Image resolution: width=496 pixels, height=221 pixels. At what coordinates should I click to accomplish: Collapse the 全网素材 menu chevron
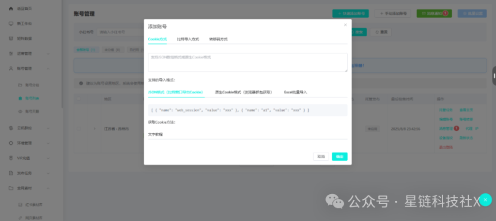click(48, 188)
